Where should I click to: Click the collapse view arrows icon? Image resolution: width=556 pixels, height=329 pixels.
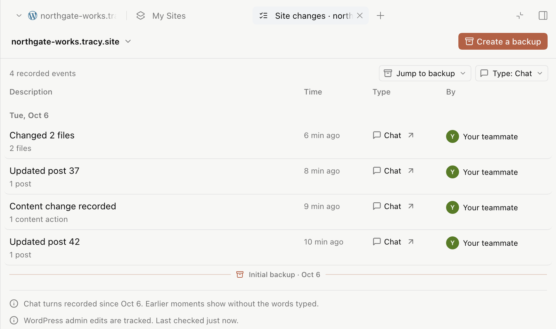click(520, 16)
